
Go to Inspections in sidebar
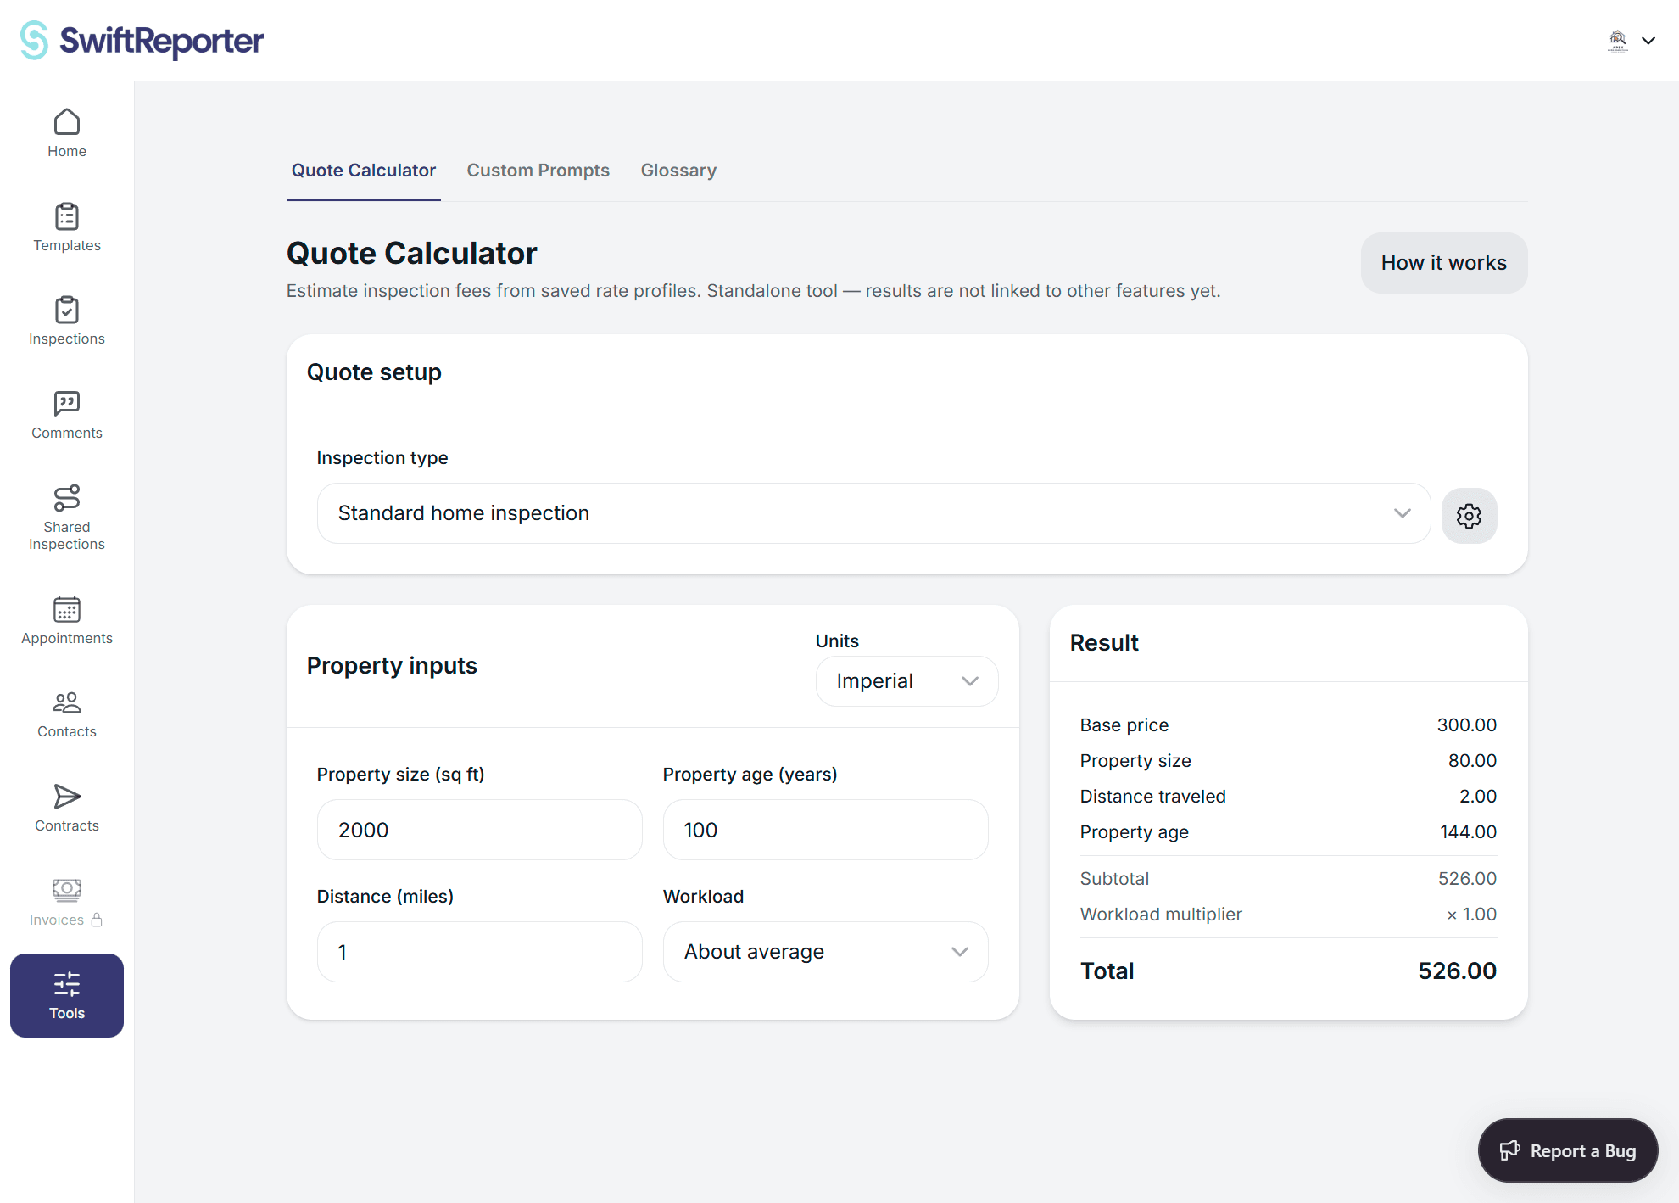[67, 321]
